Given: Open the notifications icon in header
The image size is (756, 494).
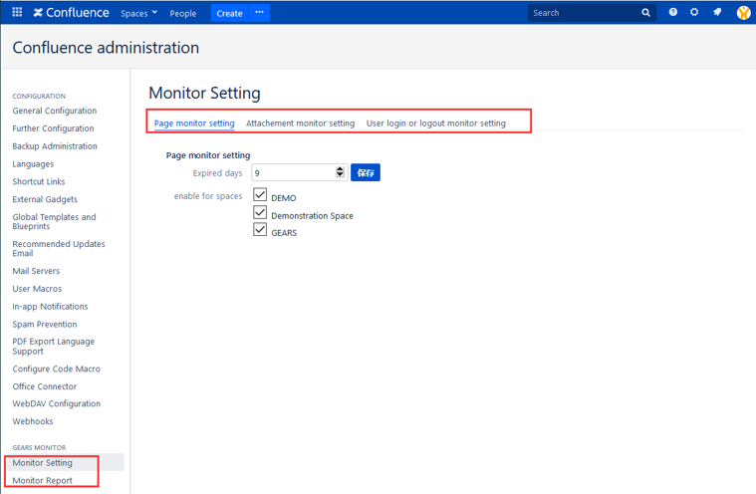Looking at the screenshot, I should [717, 12].
